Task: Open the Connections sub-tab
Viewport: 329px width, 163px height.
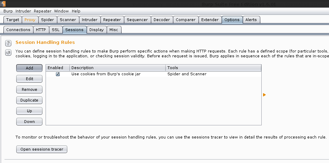Action: click(18, 30)
